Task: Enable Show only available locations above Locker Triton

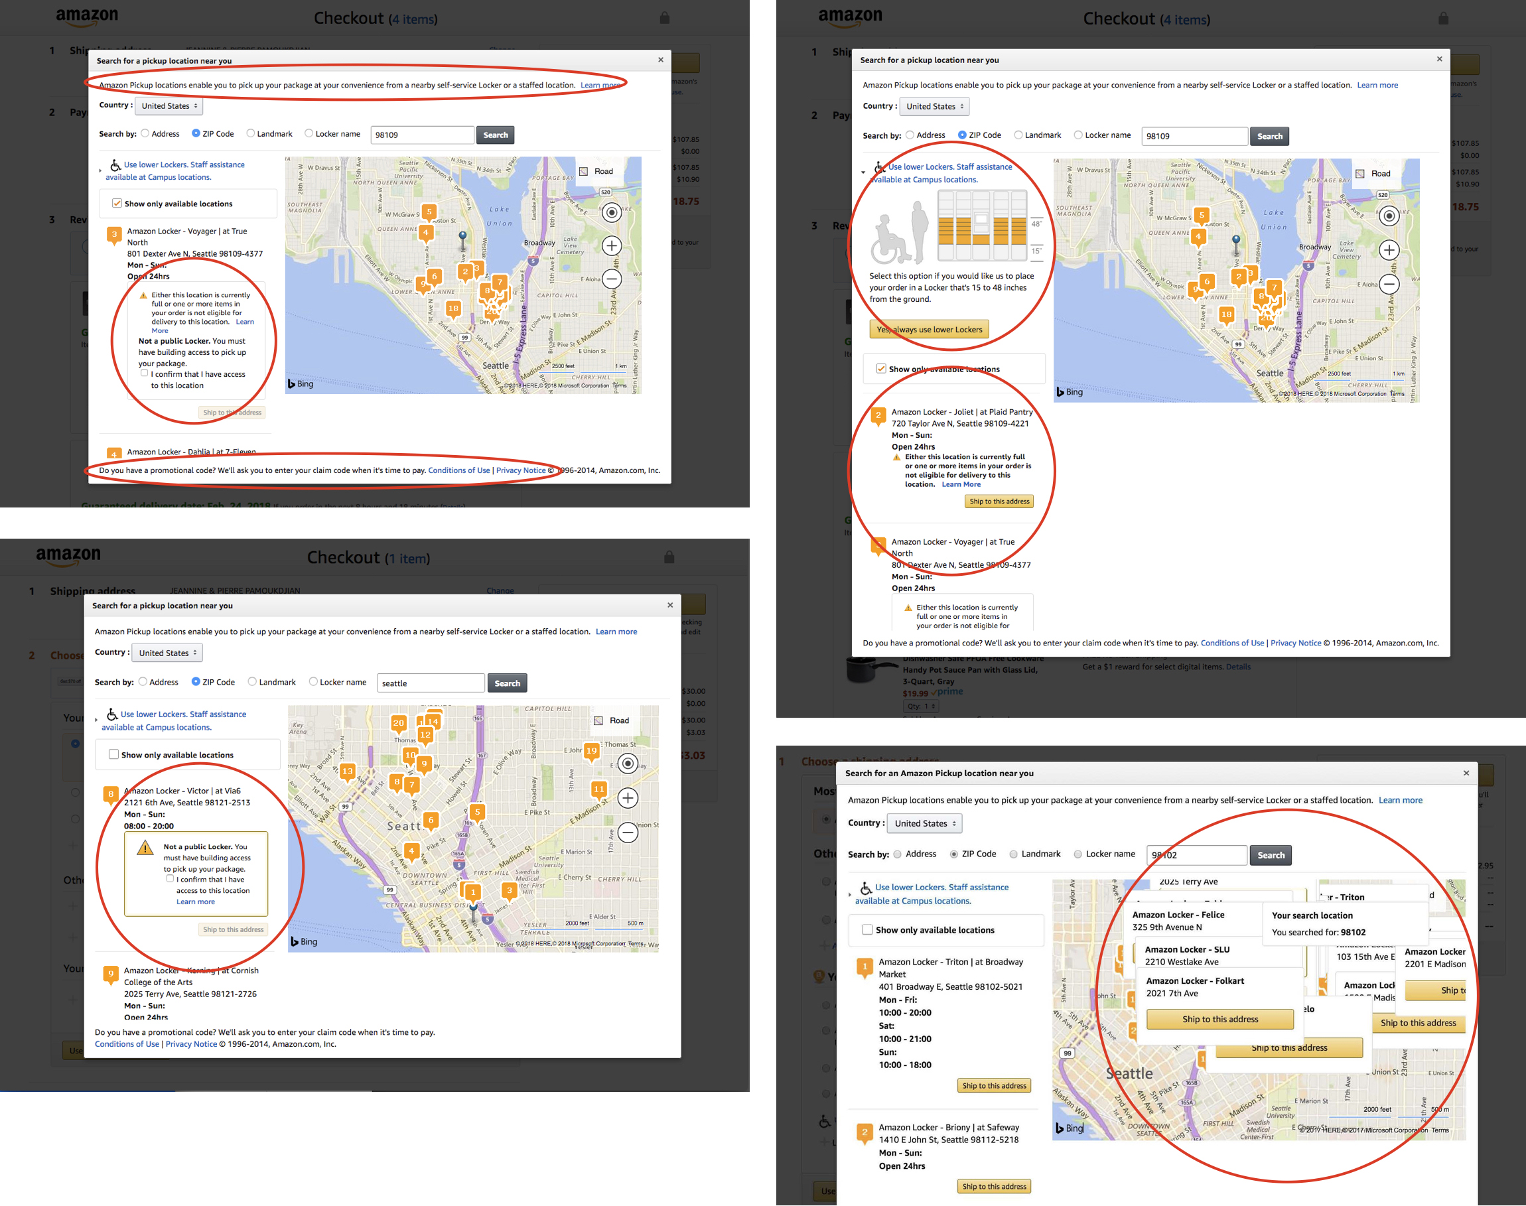Action: coord(867,930)
